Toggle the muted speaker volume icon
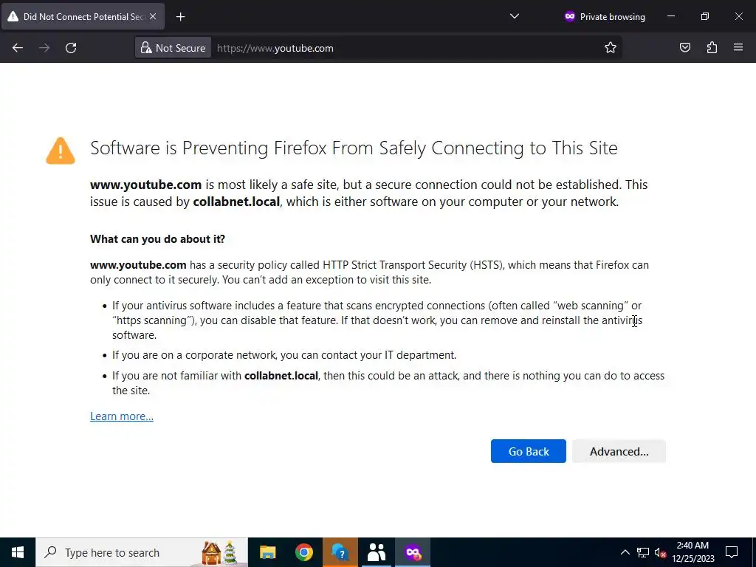 click(661, 552)
